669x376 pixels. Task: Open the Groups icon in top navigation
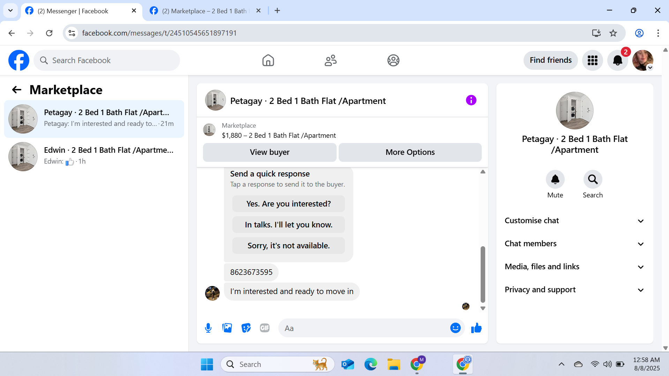tap(393, 60)
